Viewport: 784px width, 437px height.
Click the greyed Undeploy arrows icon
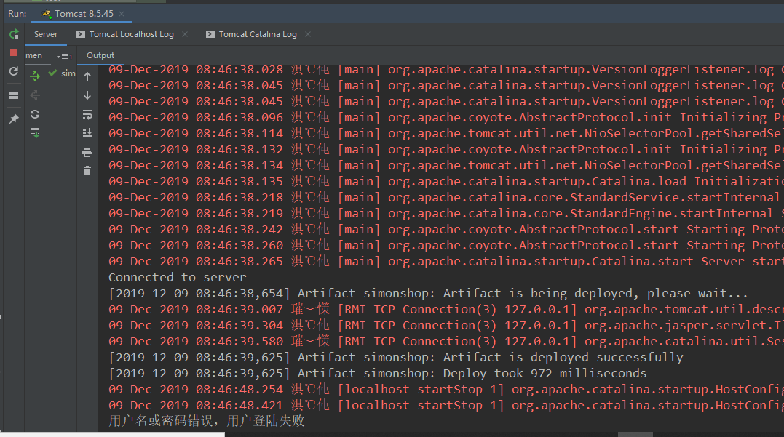(x=35, y=95)
